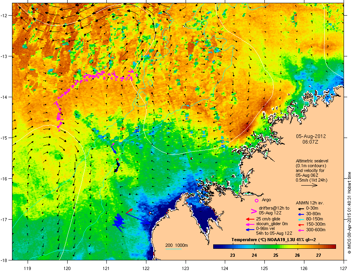The image size is (352, 272).
Task: Click the '25 cm/s glide' legend label
Action: tap(268, 219)
